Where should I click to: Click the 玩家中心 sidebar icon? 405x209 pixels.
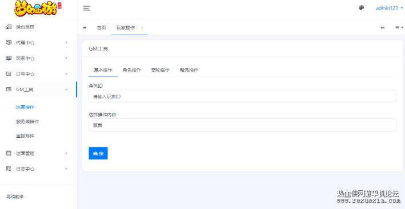[x=9, y=58]
